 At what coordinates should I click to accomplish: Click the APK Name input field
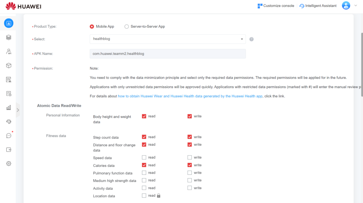coord(168,53)
